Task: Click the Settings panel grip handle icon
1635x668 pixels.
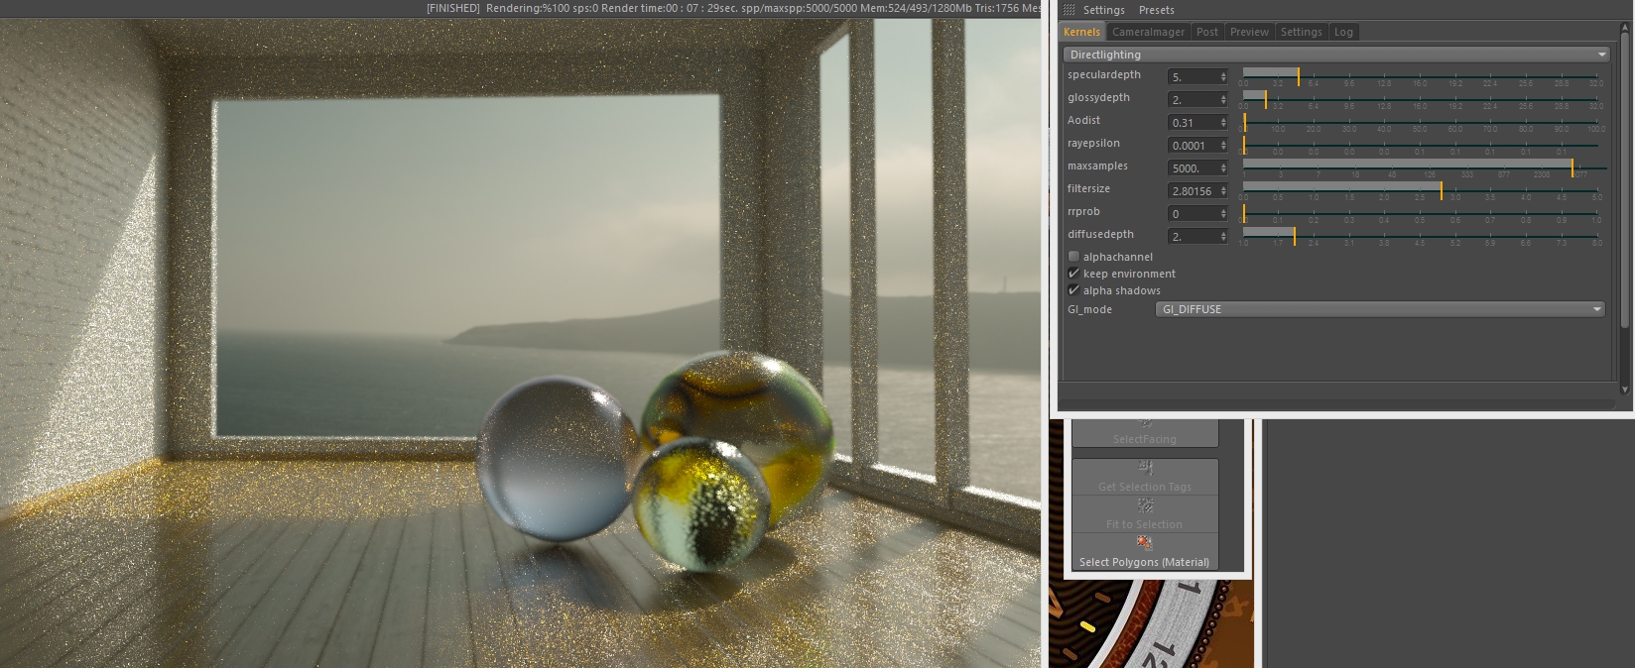Action: [1069, 10]
